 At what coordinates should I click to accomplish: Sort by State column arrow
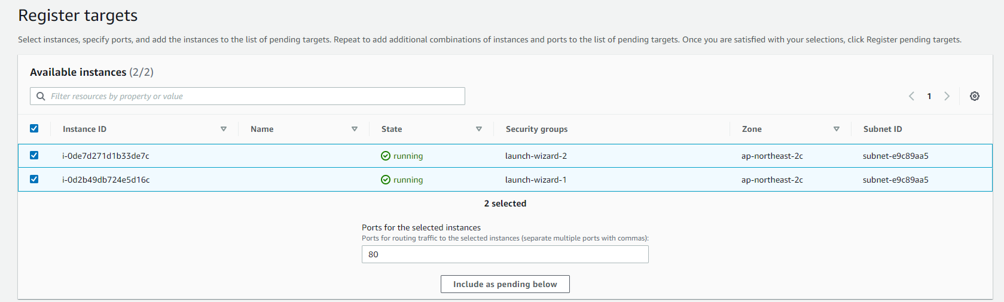coord(479,129)
